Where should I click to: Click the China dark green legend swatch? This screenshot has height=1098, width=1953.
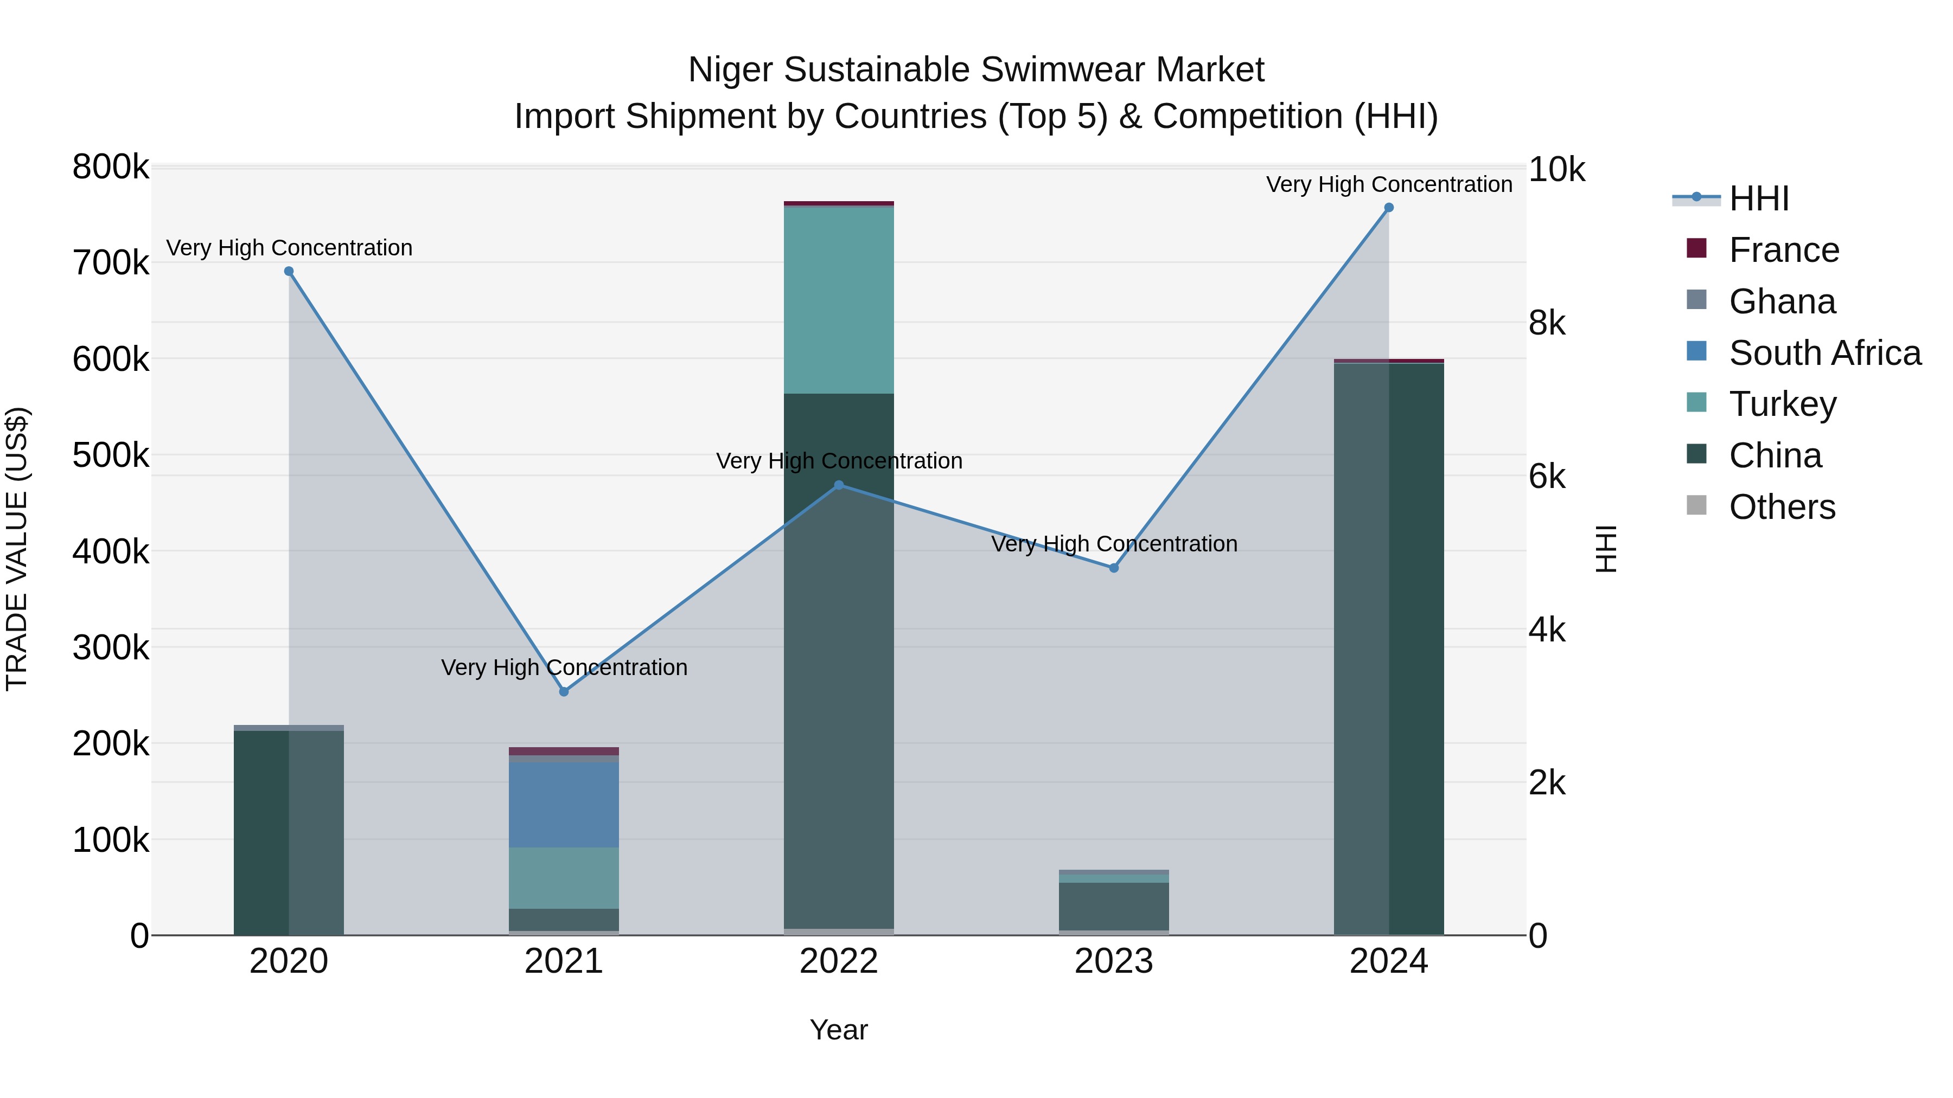point(1697,453)
